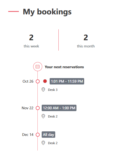Image resolution: width=120 pixels, height=158 pixels.
Task: Click the bookings count for this week
Action: point(31,38)
